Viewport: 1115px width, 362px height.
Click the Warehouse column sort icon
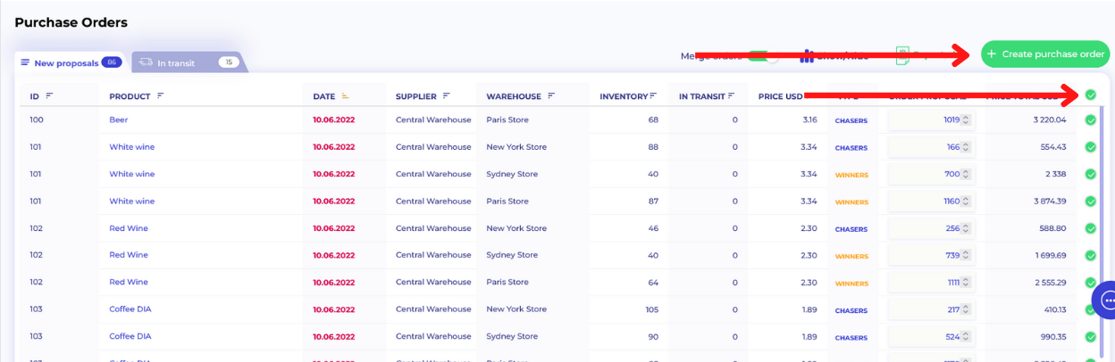coord(551,96)
